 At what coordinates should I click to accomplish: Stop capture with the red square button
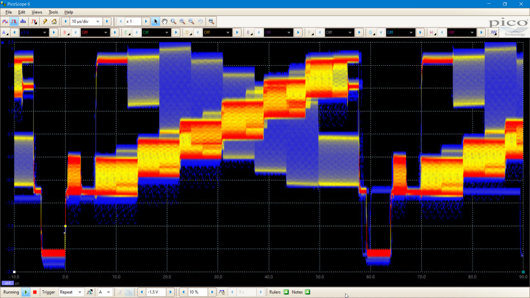[35, 292]
